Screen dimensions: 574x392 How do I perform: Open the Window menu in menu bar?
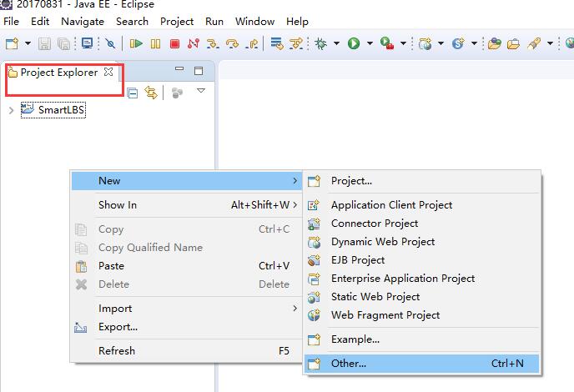click(x=254, y=22)
